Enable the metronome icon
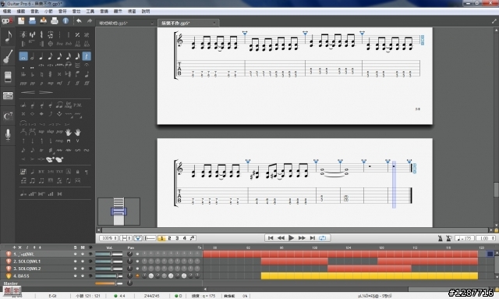 (440, 238)
